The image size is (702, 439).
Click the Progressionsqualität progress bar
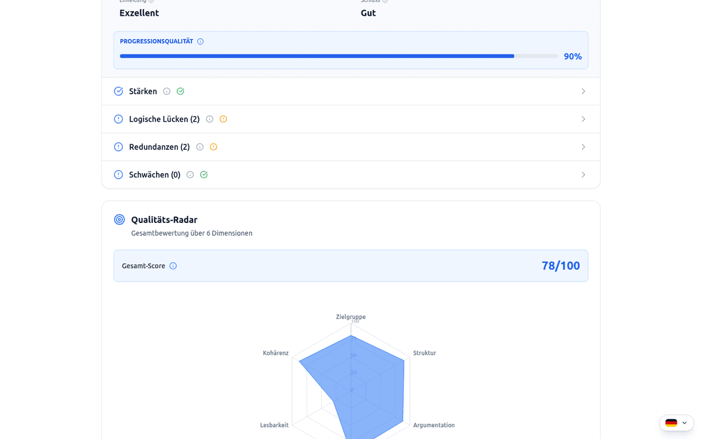click(339, 56)
